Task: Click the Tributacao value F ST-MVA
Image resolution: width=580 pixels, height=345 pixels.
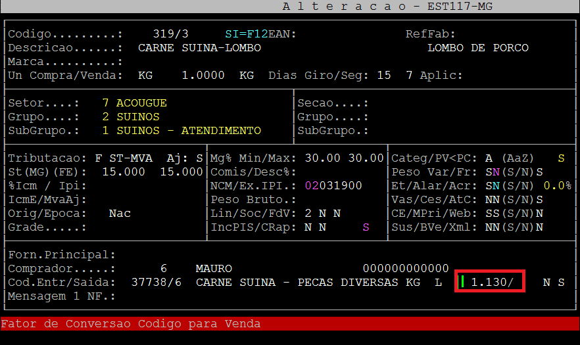Action: (x=124, y=158)
